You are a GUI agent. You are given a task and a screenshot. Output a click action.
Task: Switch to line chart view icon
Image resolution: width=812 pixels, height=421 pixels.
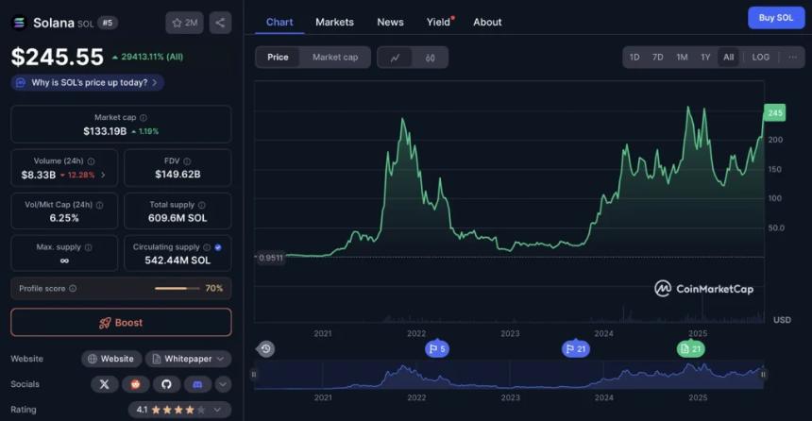(395, 58)
